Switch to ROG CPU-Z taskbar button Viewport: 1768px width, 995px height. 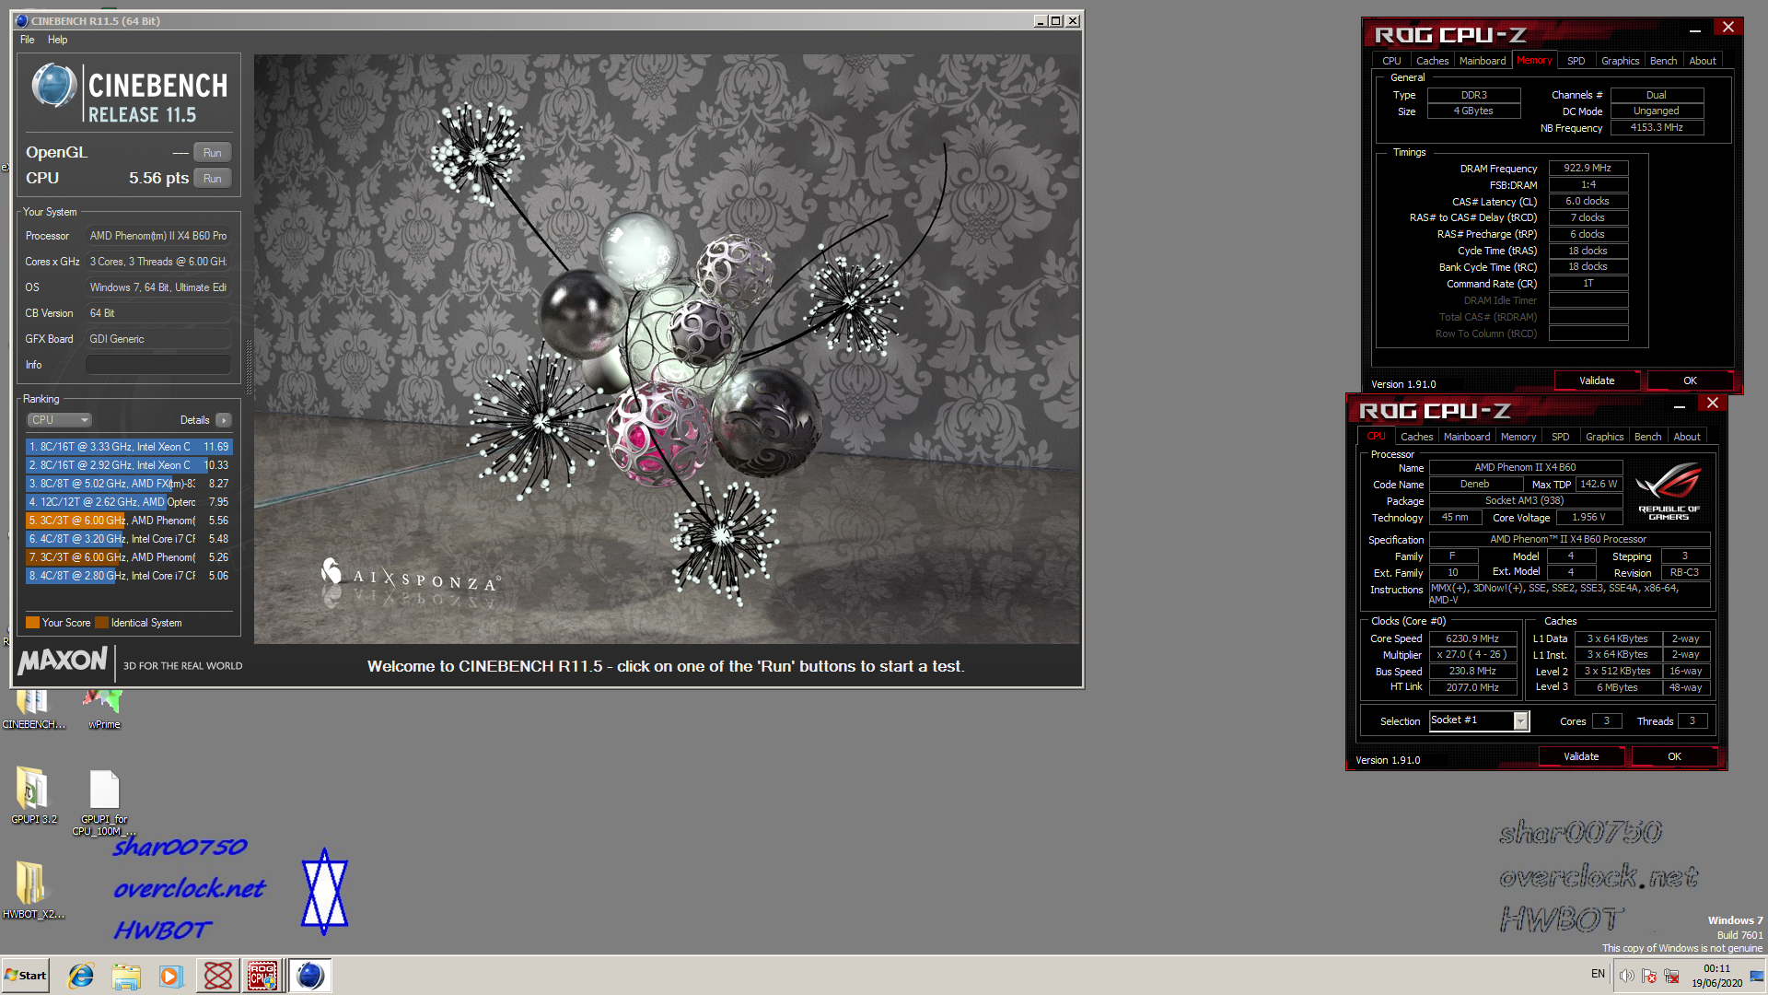tap(263, 976)
